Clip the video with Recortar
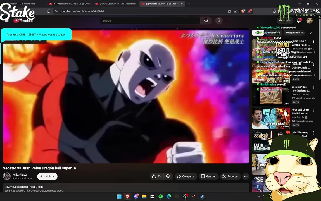 (x=230, y=176)
